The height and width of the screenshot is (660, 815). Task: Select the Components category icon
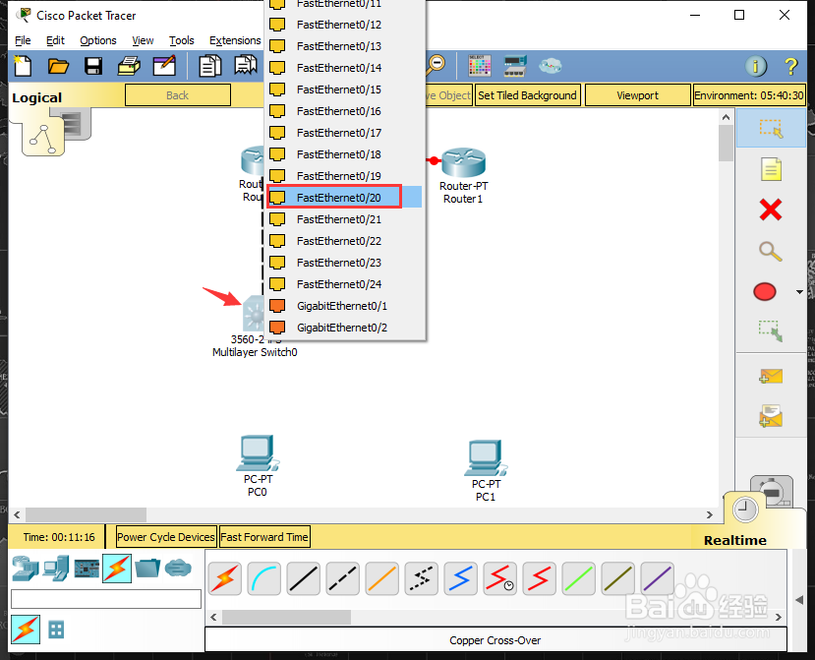click(87, 569)
